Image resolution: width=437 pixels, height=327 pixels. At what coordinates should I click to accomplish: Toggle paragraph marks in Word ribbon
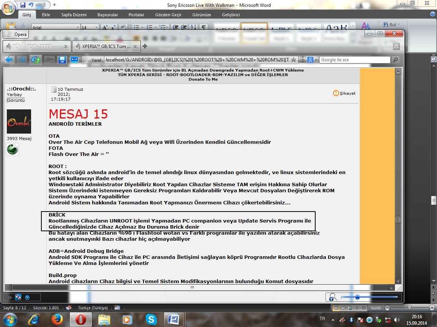[204, 27]
